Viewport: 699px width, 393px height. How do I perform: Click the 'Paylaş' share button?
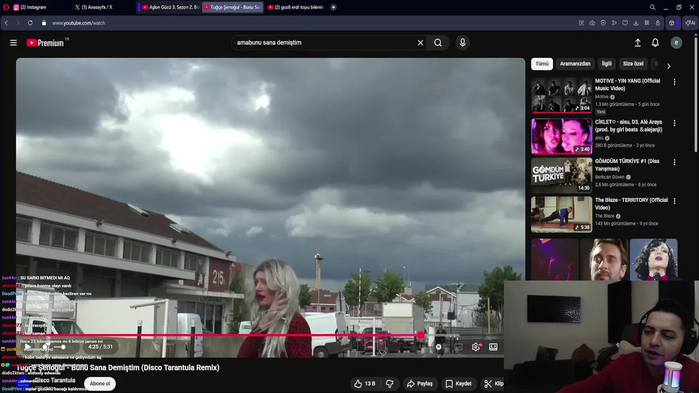point(419,384)
